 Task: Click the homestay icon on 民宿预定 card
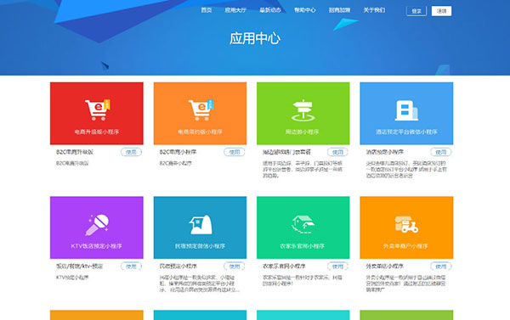click(201, 224)
